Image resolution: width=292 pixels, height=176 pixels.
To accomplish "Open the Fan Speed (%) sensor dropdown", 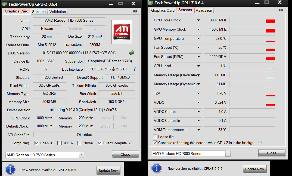I will click(198, 47).
